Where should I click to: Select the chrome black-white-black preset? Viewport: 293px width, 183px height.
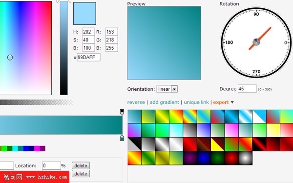point(162,144)
